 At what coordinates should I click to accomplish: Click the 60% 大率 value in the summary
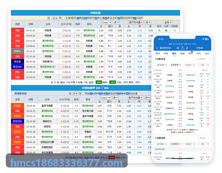(x=126, y=82)
